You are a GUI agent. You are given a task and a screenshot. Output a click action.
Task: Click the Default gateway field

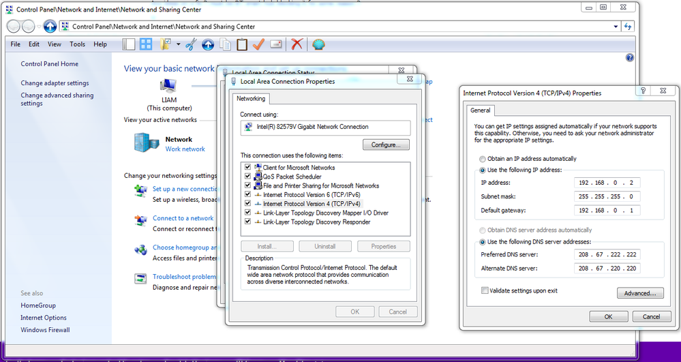pos(607,211)
